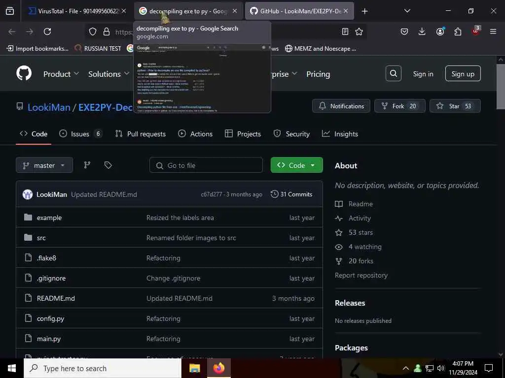View branches via the branch icon
This screenshot has height=378, width=505.
pos(87,165)
